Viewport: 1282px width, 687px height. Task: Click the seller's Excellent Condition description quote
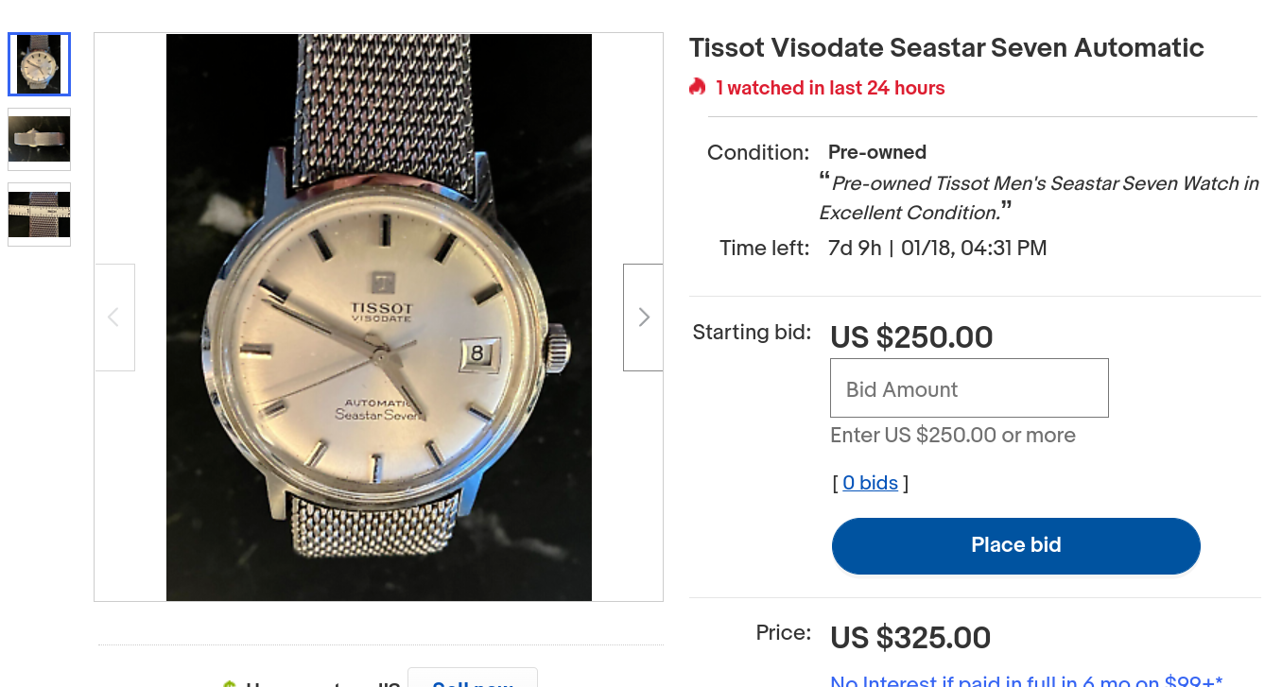pos(1040,198)
